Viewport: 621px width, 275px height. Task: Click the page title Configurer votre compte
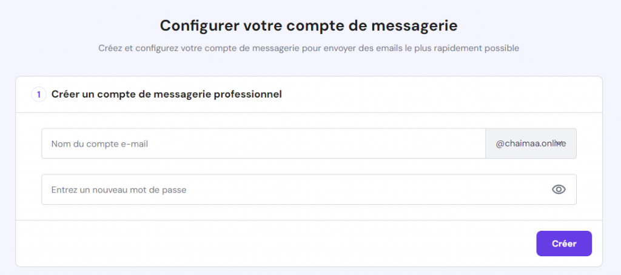point(309,25)
